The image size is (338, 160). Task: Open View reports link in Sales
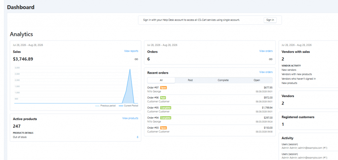[x=131, y=51]
